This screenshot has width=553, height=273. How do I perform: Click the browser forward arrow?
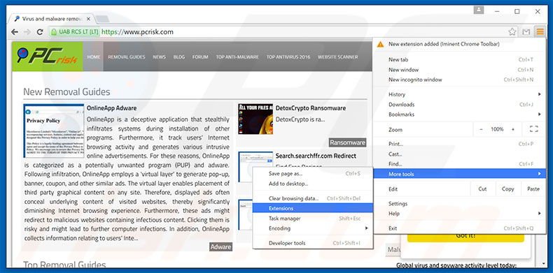coord(27,32)
